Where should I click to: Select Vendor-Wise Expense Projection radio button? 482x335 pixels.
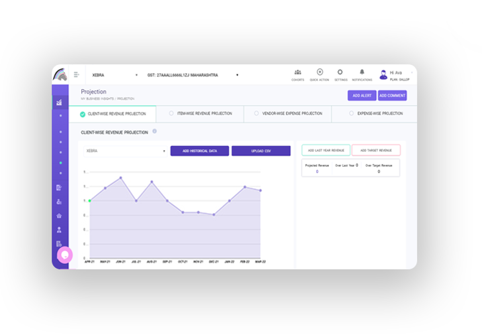[256, 114]
